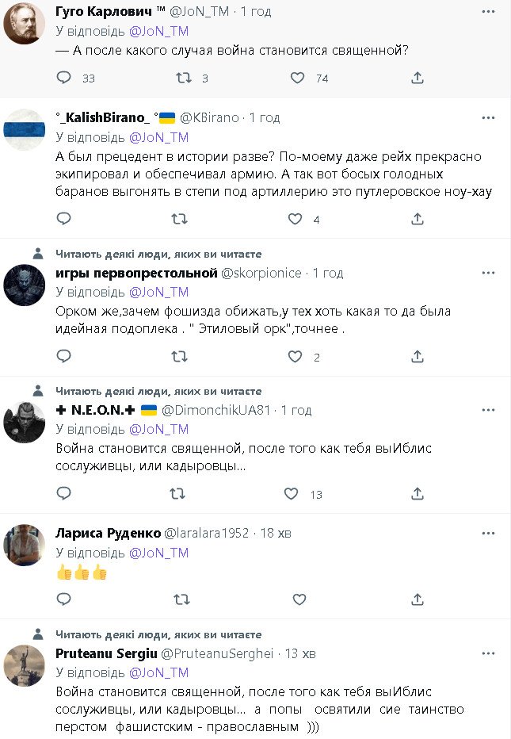511x739 pixels.
Task: Like the top tweet with 74 likes
Action: click(297, 78)
